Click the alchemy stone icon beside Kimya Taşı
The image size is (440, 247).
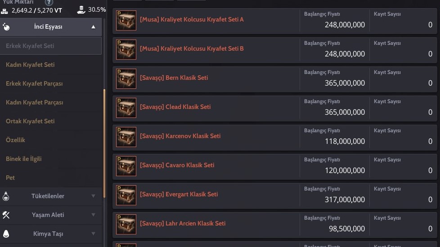(6, 234)
